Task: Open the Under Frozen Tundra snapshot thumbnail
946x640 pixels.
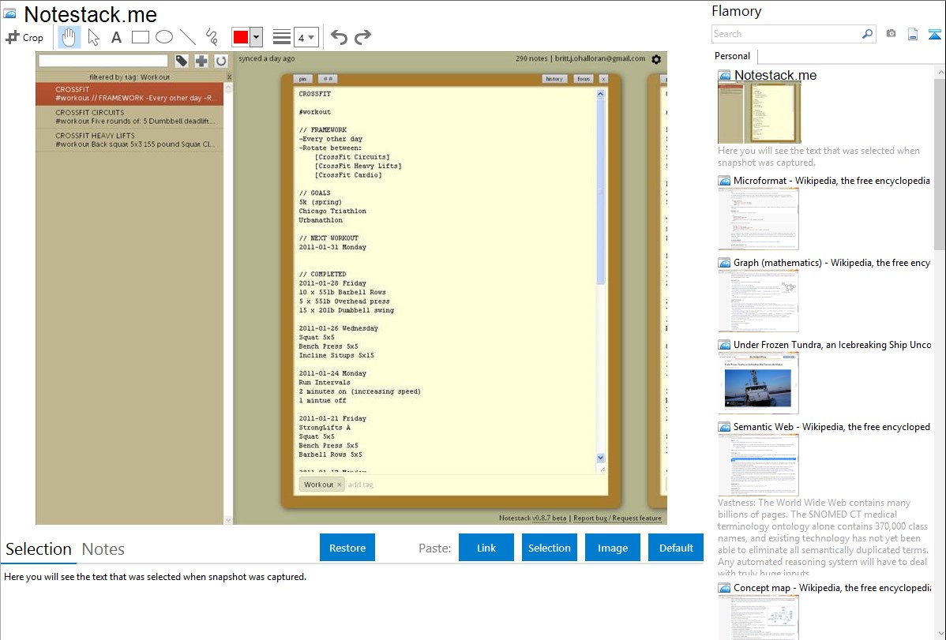Action: coord(758,383)
